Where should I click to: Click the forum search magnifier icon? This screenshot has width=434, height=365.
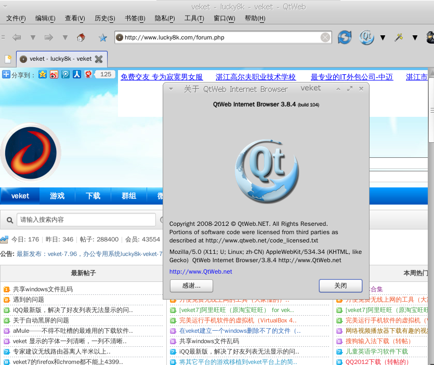(10, 220)
